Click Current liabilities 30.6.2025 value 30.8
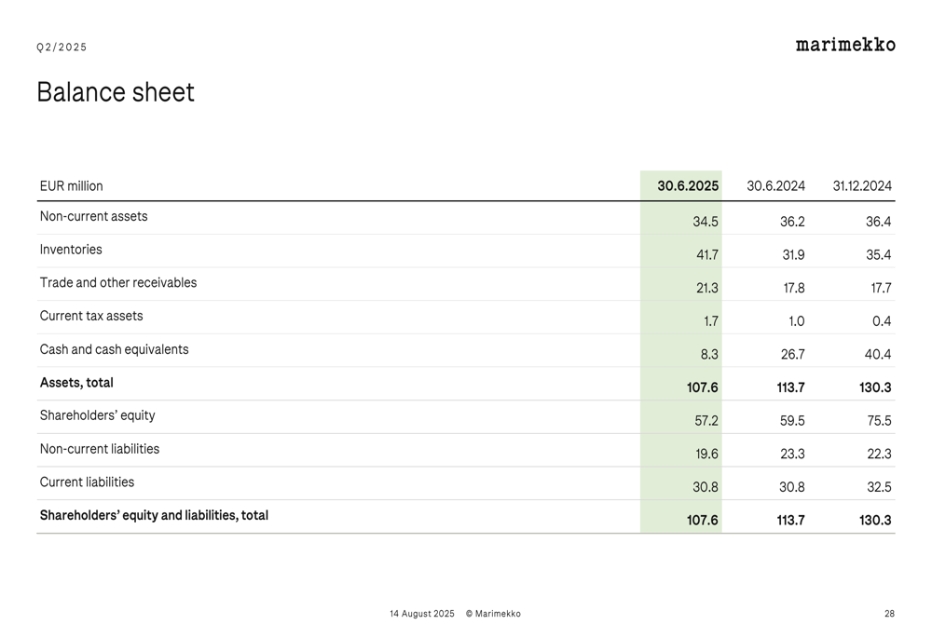Viewport: 932px width, 638px height. (x=706, y=488)
